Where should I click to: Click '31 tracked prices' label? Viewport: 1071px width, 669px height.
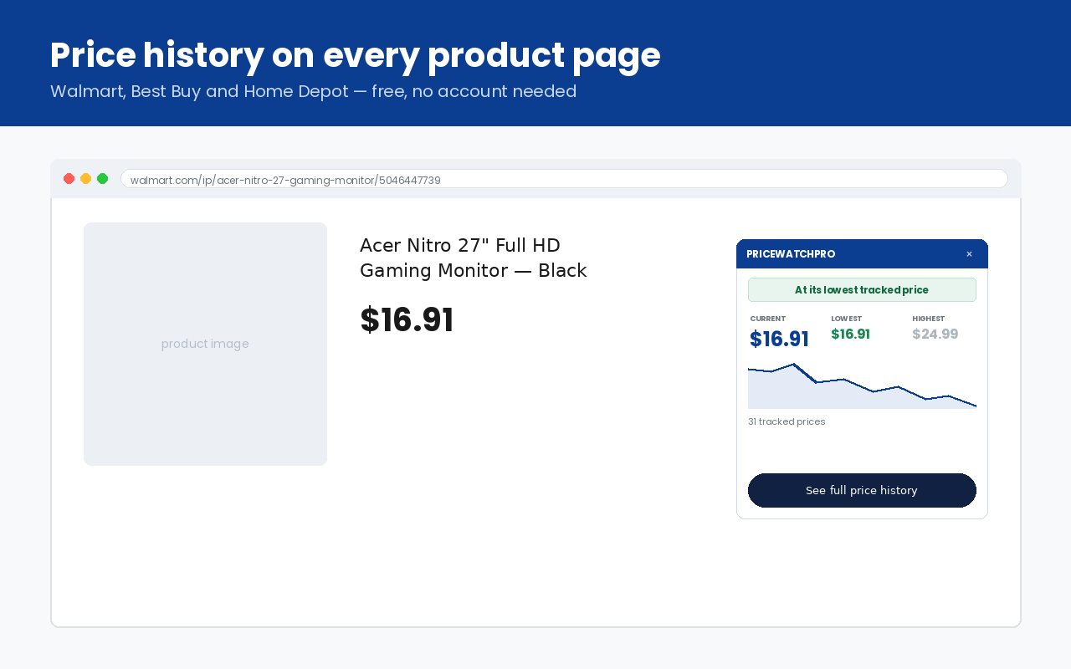pos(787,421)
